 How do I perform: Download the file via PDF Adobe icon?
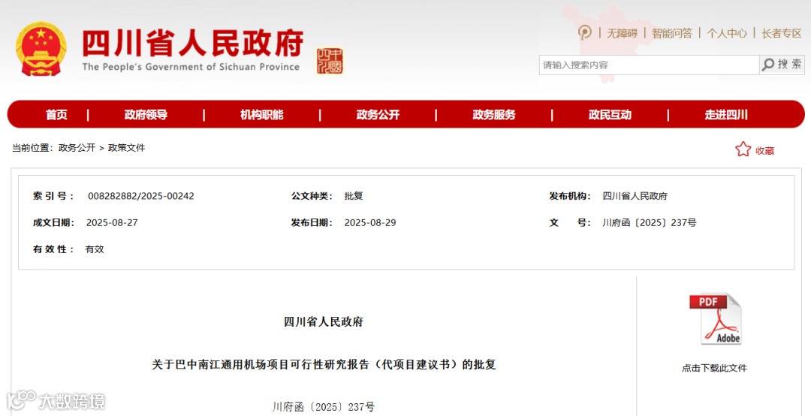point(716,318)
